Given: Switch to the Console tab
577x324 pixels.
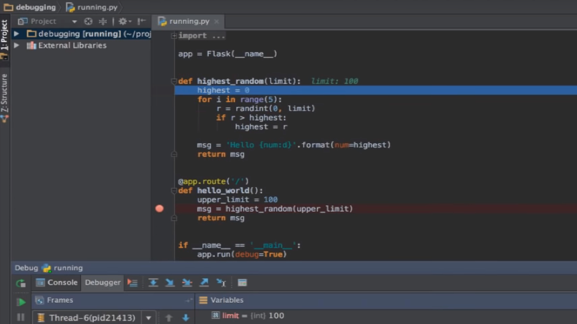Looking at the screenshot, I should click(62, 282).
